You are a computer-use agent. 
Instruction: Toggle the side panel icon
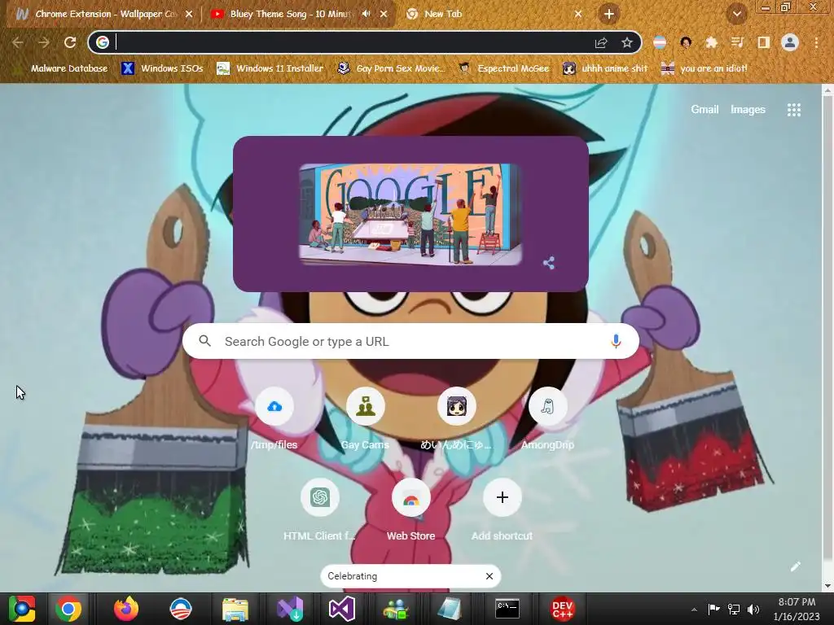coord(764,42)
